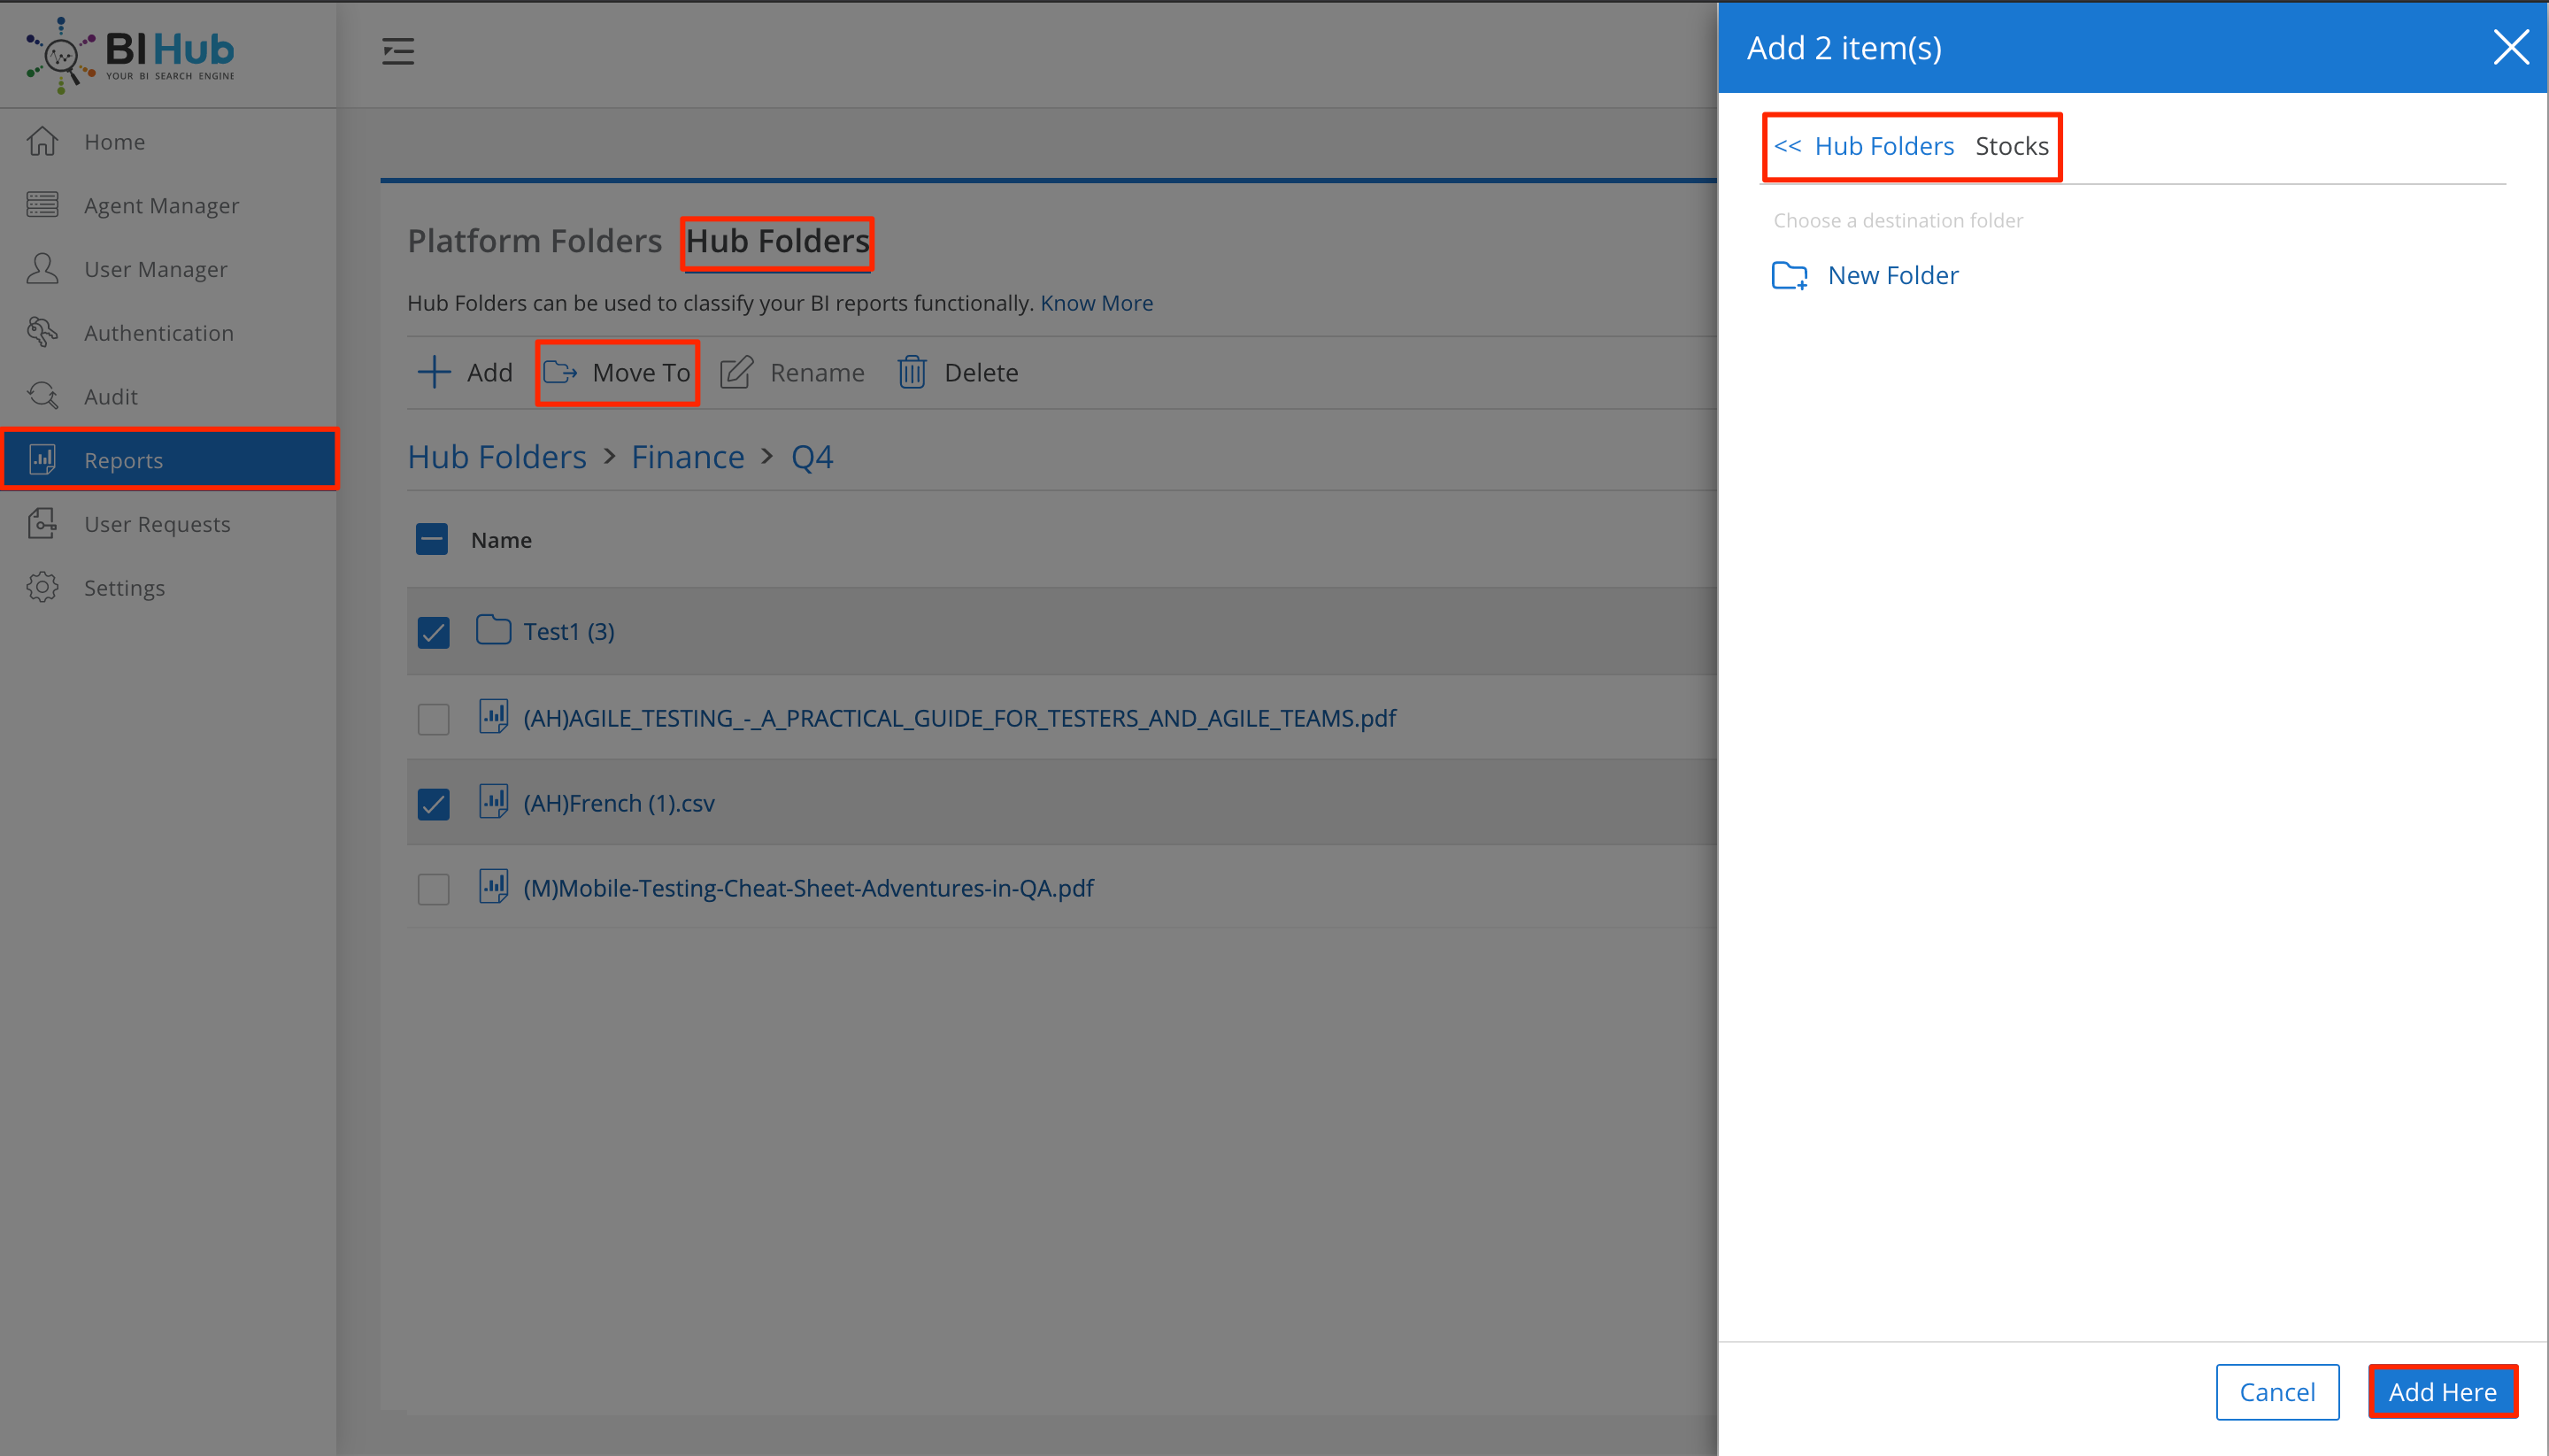Image resolution: width=2549 pixels, height=1456 pixels.
Task: Click the Home sidebar icon
Action: click(x=43, y=142)
